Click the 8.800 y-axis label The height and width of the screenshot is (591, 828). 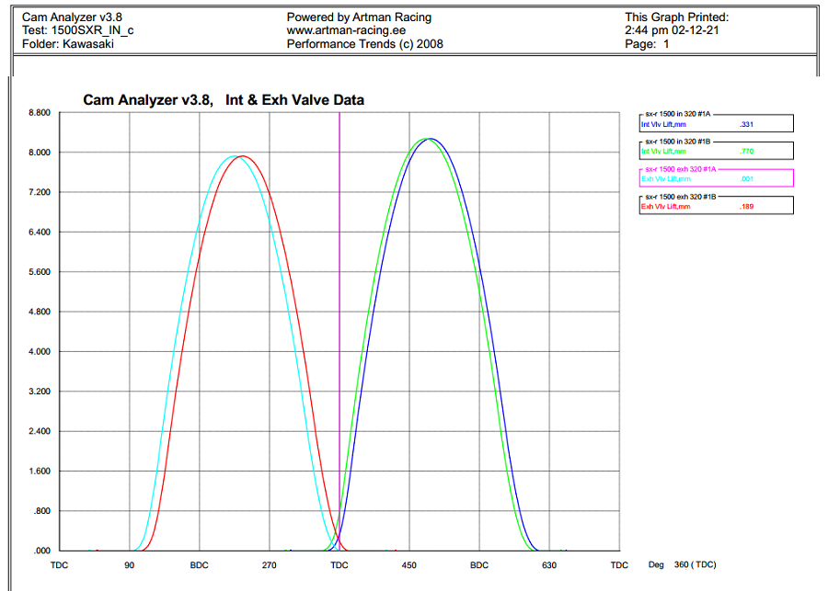[38, 112]
